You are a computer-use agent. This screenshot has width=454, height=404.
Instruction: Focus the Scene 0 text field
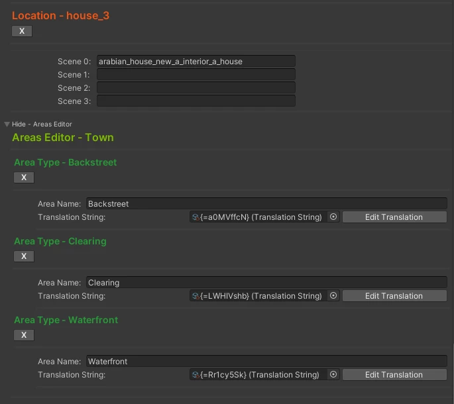196,61
